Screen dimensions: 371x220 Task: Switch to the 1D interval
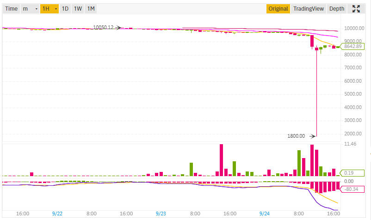(65, 9)
